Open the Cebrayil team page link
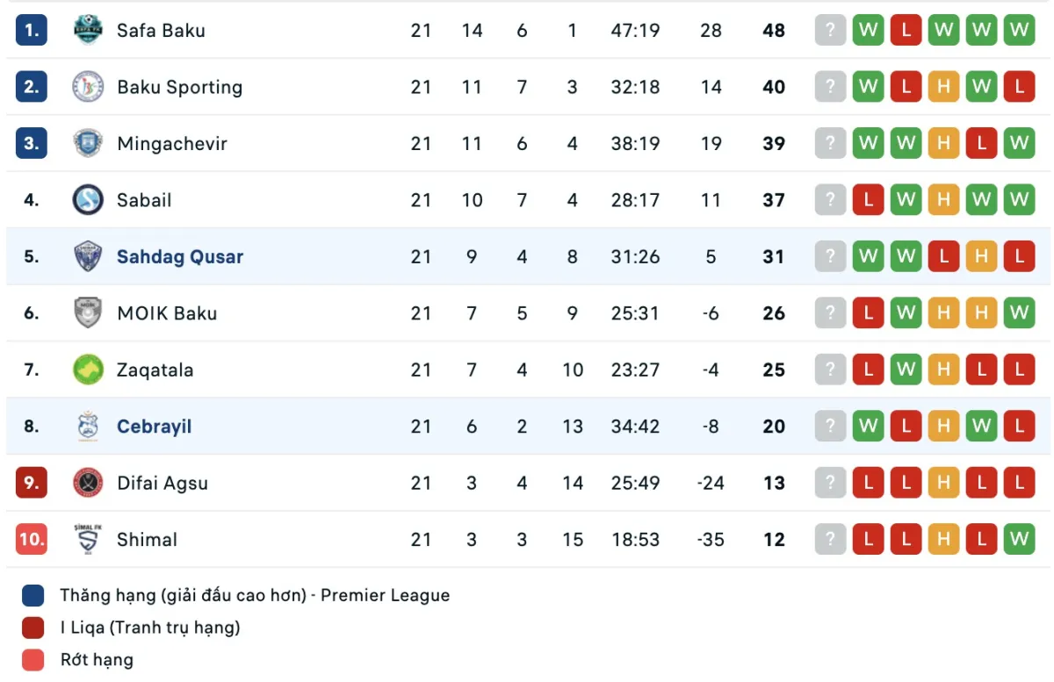 154,427
